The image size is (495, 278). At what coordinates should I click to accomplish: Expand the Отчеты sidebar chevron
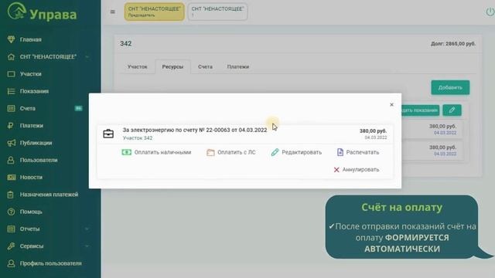[x=87, y=229]
